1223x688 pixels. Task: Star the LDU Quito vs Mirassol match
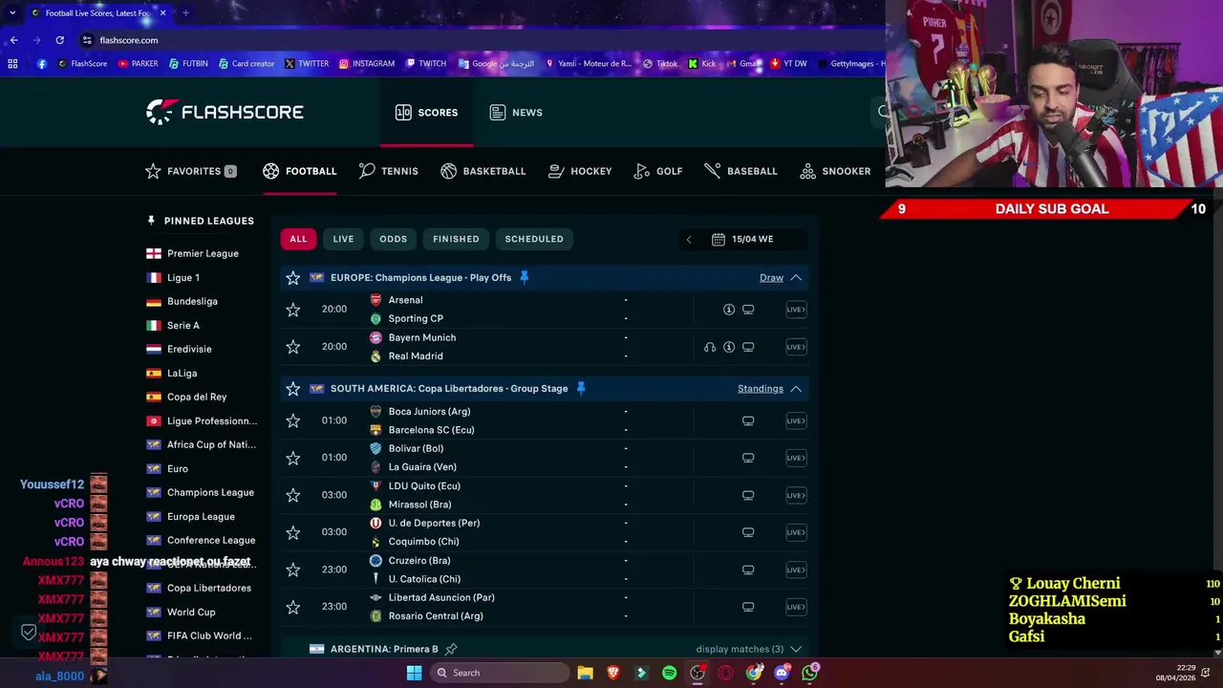293,495
